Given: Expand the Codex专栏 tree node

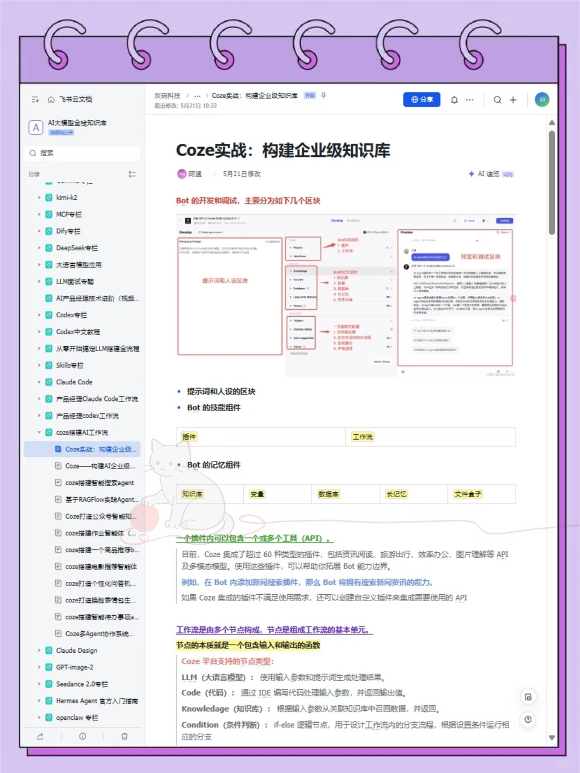Looking at the screenshot, I should pyautogui.click(x=39, y=315).
